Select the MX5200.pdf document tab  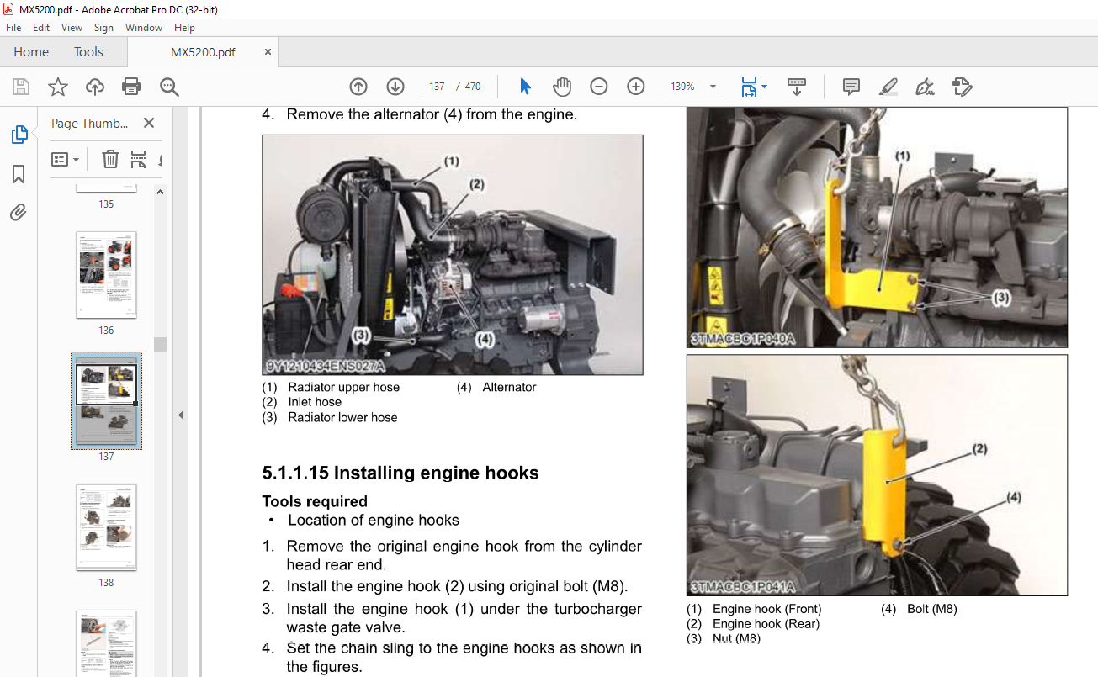point(203,52)
